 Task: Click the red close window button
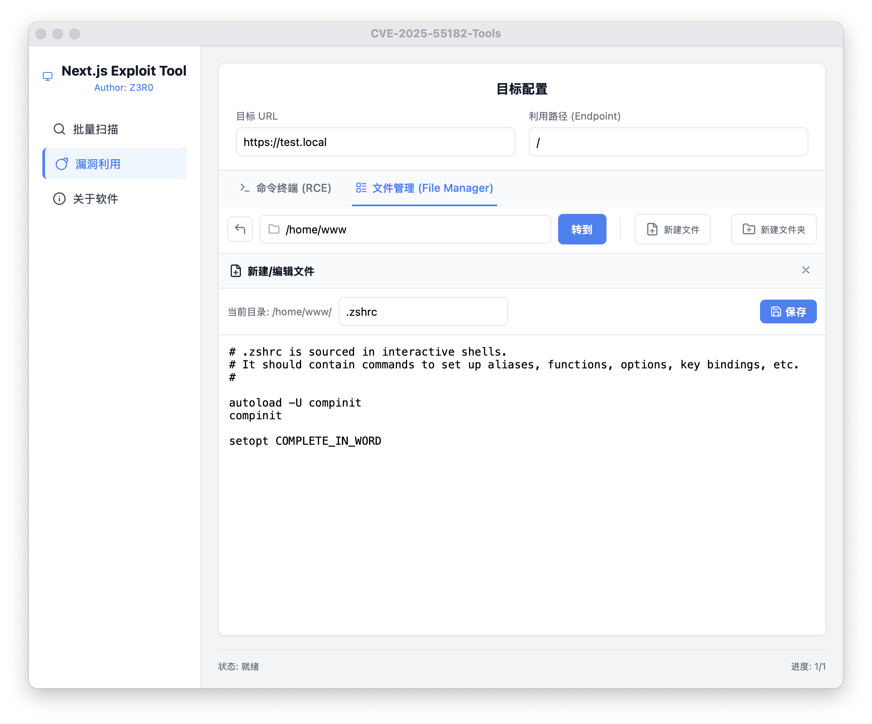[x=41, y=34]
